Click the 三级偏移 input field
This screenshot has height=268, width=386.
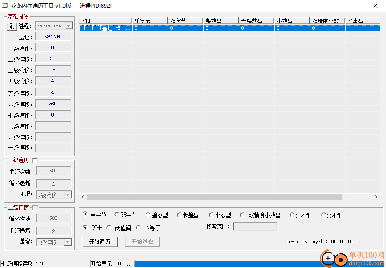53,70
